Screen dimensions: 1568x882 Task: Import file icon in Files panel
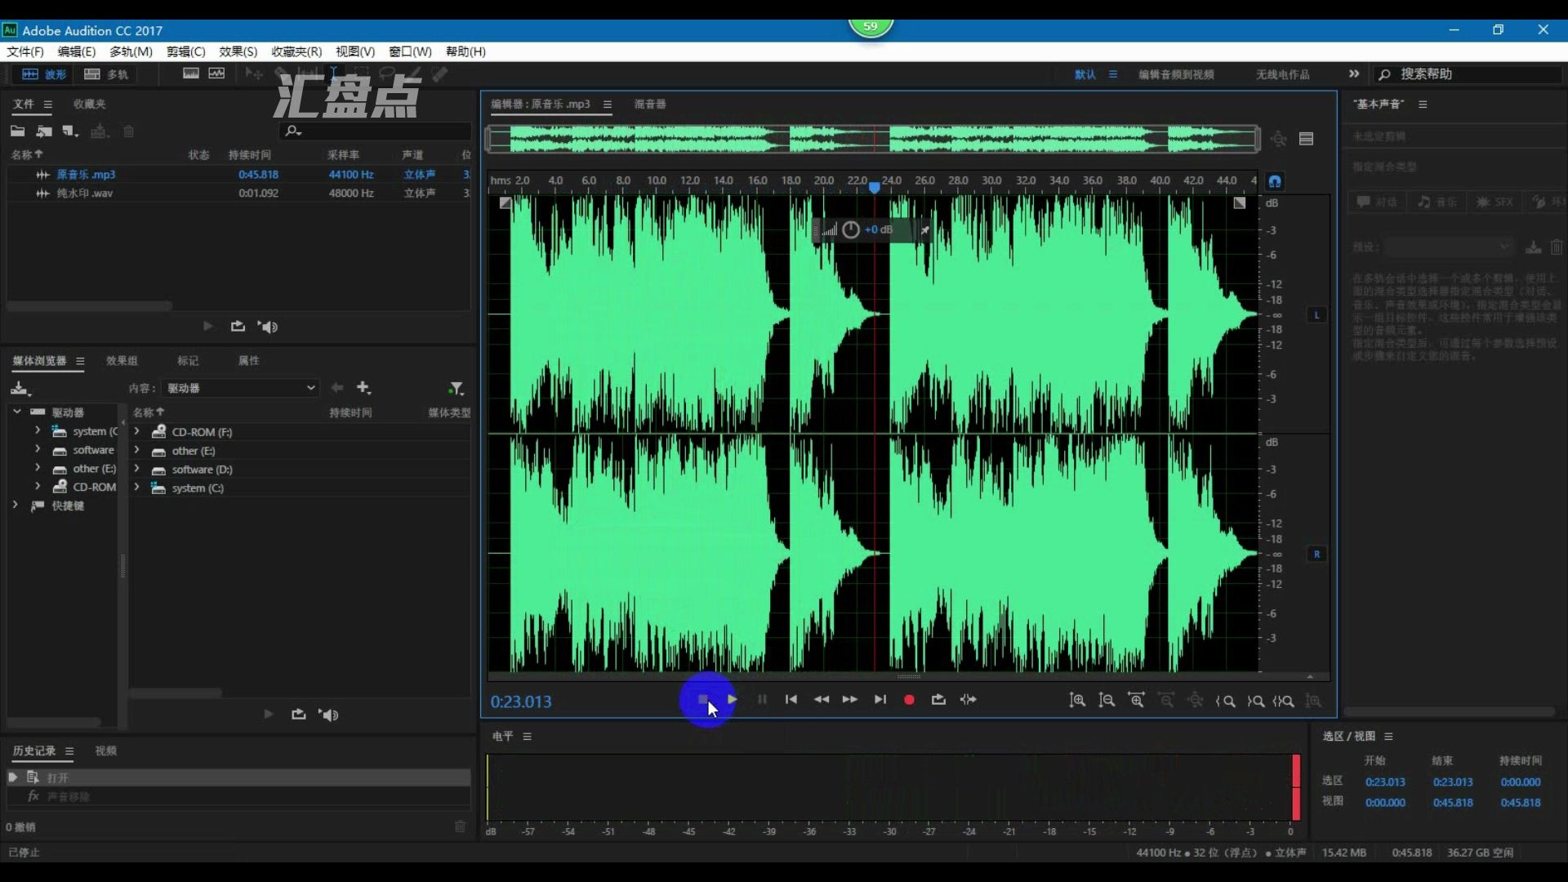[x=44, y=131]
